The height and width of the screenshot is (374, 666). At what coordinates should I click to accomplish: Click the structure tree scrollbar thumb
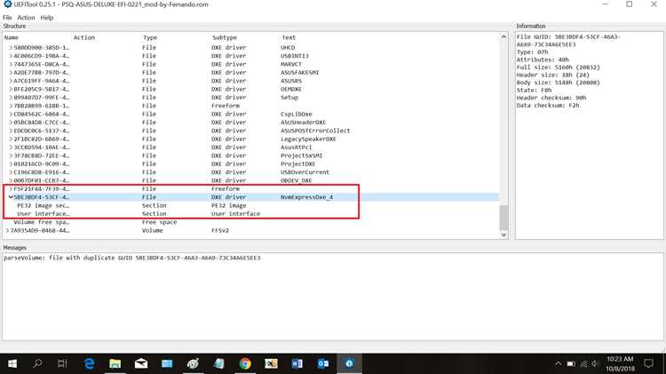503,217
